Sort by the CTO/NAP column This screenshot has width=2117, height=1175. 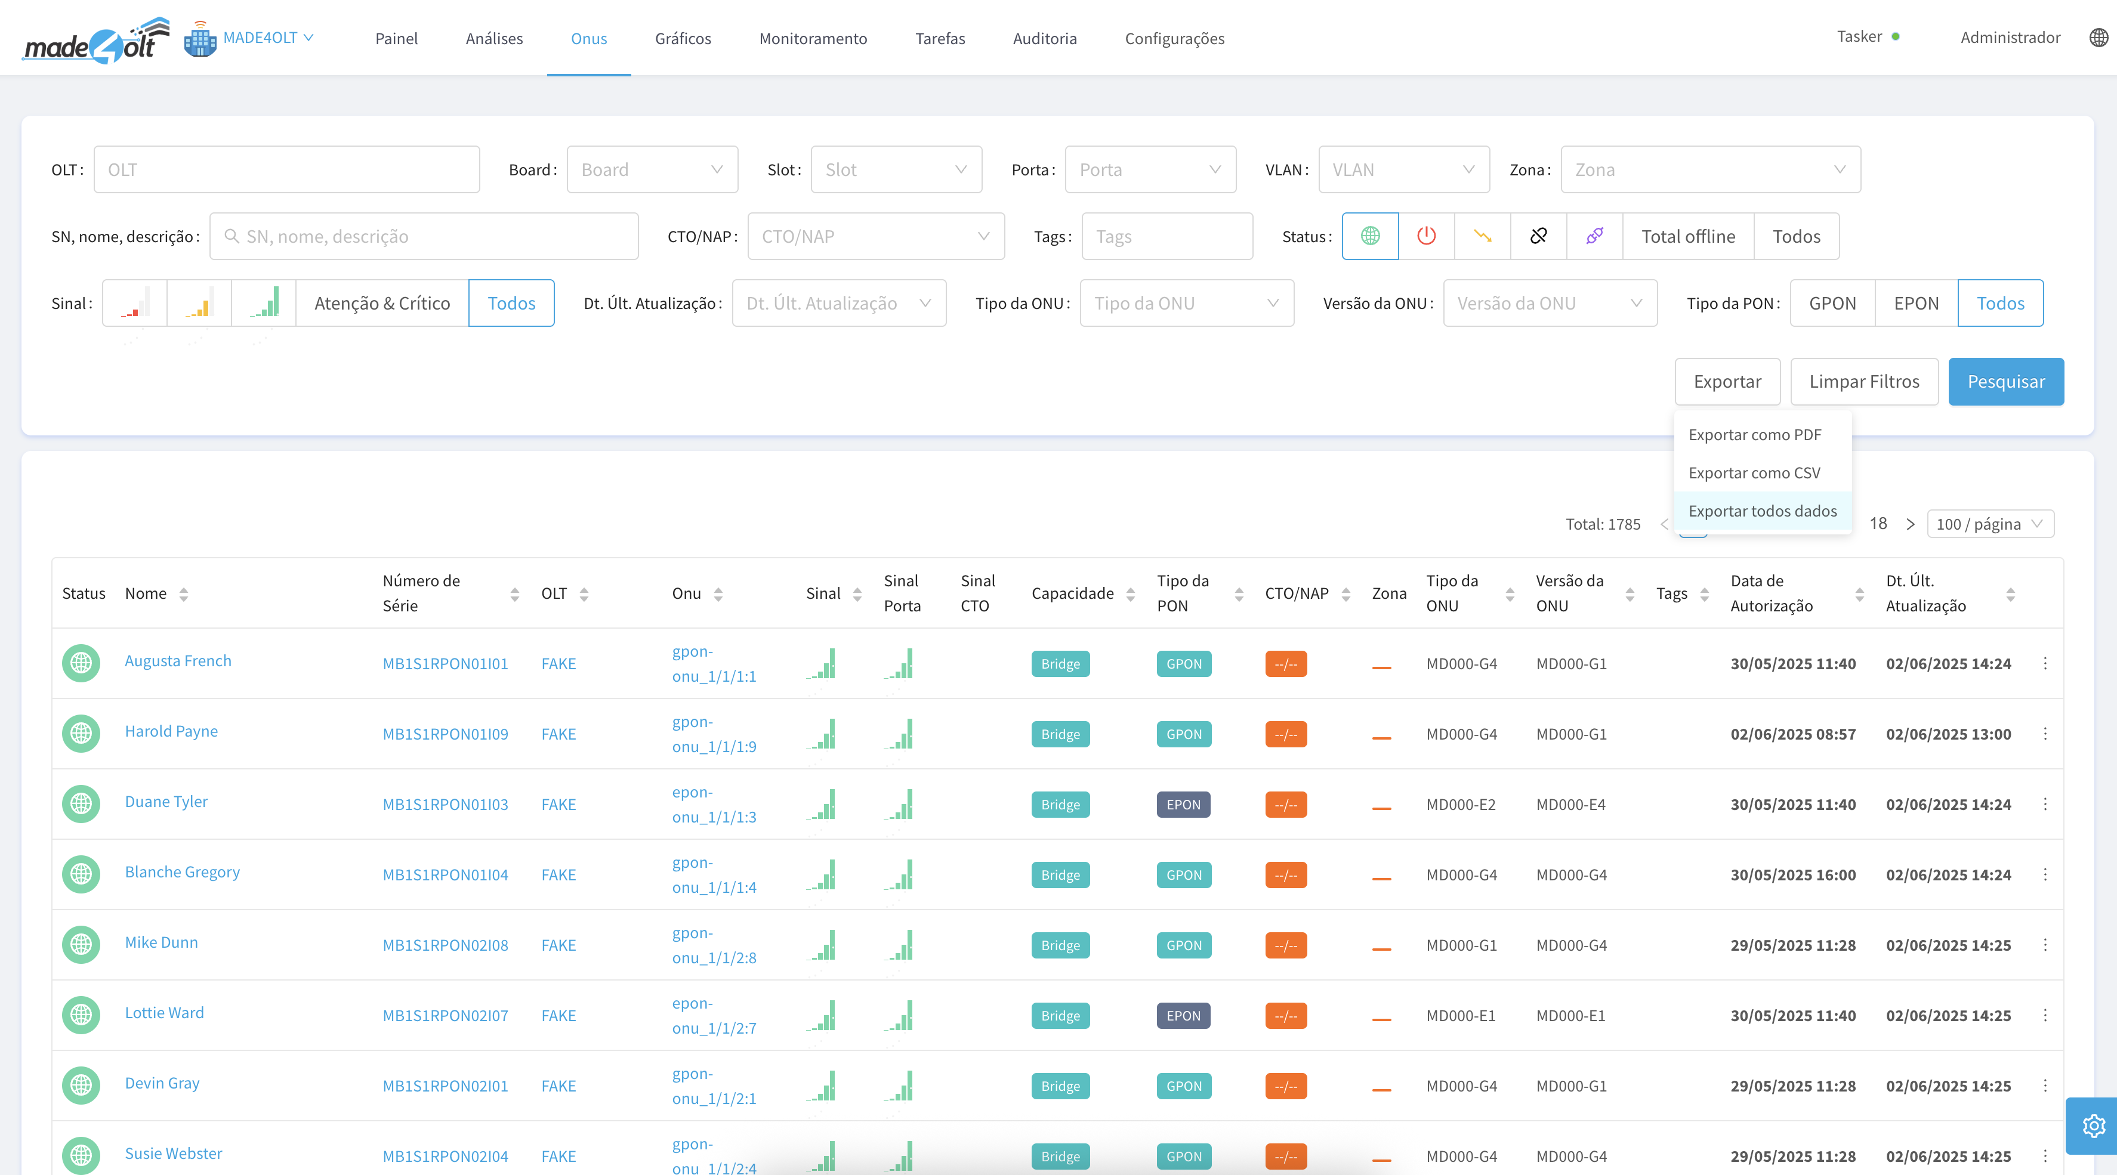click(1346, 594)
